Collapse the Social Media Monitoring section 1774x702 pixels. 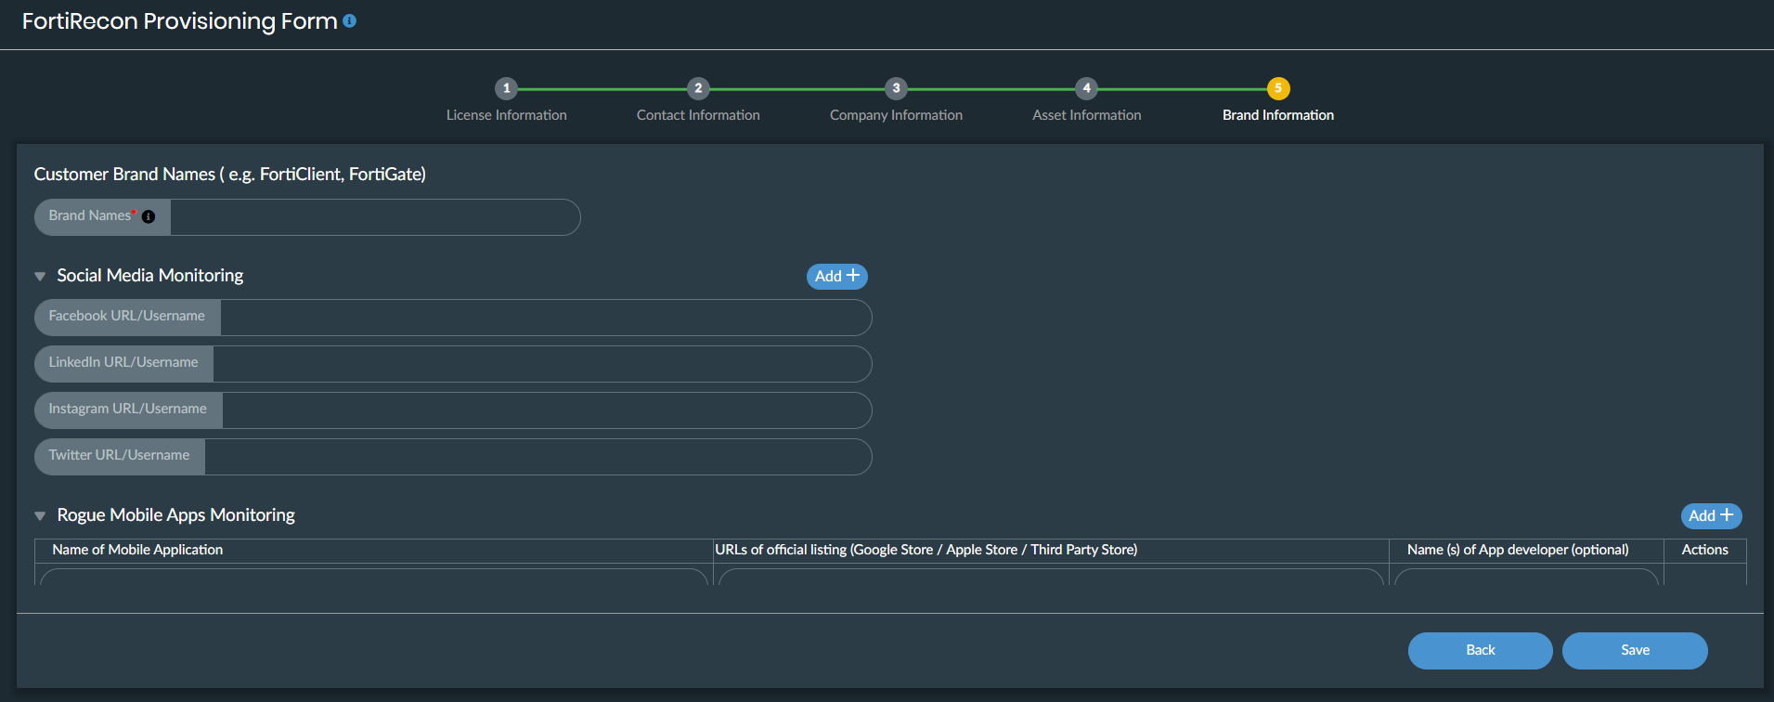coord(40,277)
